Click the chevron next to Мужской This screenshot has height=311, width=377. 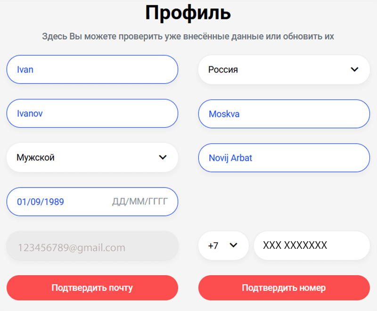coord(163,157)
